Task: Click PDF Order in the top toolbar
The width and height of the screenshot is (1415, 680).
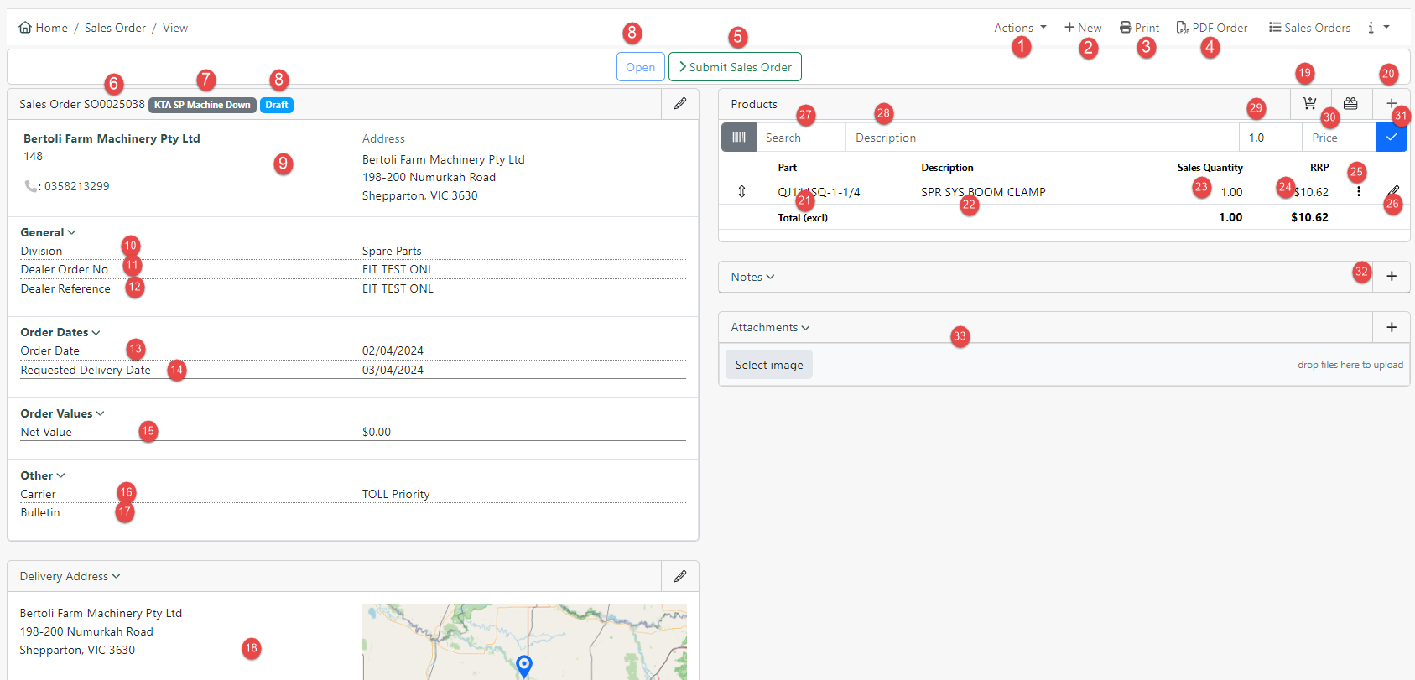Action: 1212,28
